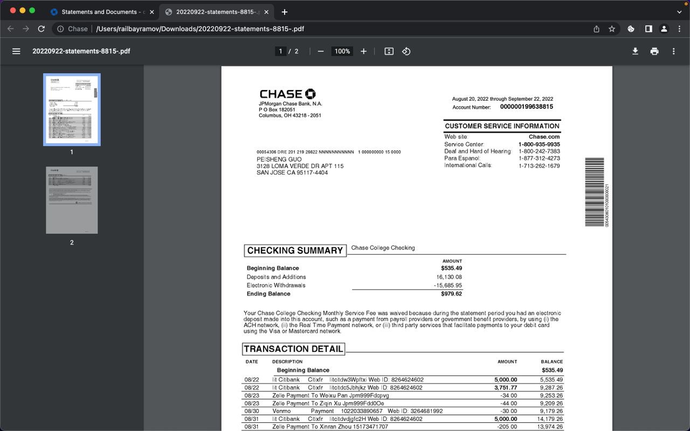The width and height of the screenshot is (690, 431).
Task: Click the zoom out minus button
Action: pyautogui.click(x=321, y=51)
